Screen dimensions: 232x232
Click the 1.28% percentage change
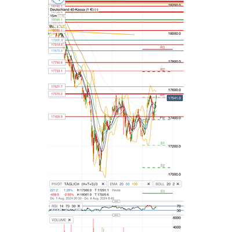68,190
